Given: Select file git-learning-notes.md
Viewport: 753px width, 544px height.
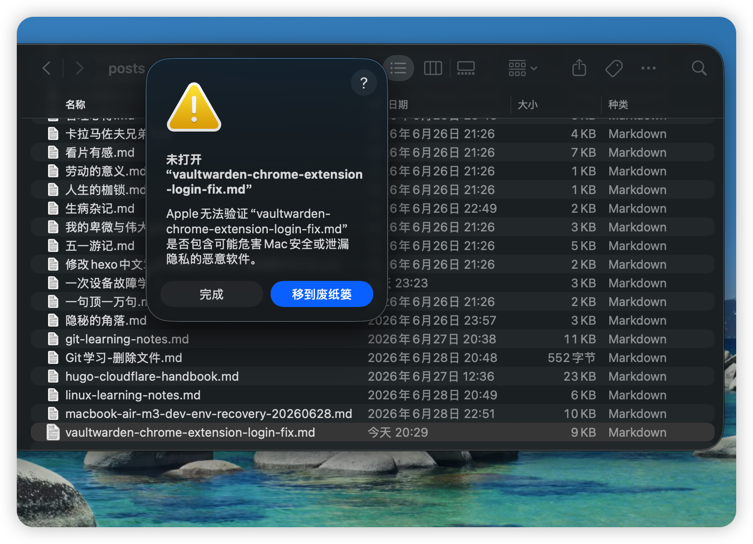Looking at the screenshot, I should pyautogui.click(x=127, y=339).
